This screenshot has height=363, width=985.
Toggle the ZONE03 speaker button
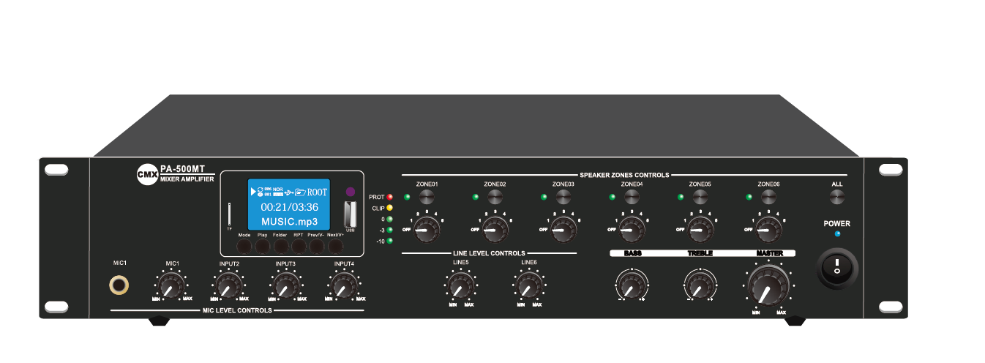563,197
